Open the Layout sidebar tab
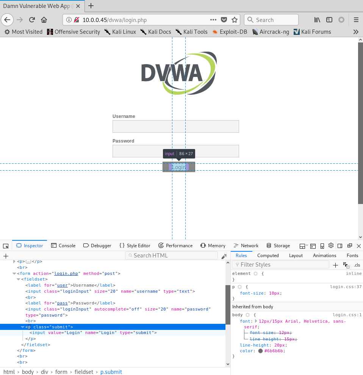Screen dimensions: 363x375 tap(296, 256)
